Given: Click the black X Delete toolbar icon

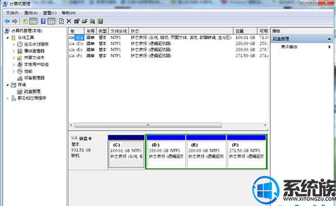Looking at the screenshot, I should [x=69, y=21].
